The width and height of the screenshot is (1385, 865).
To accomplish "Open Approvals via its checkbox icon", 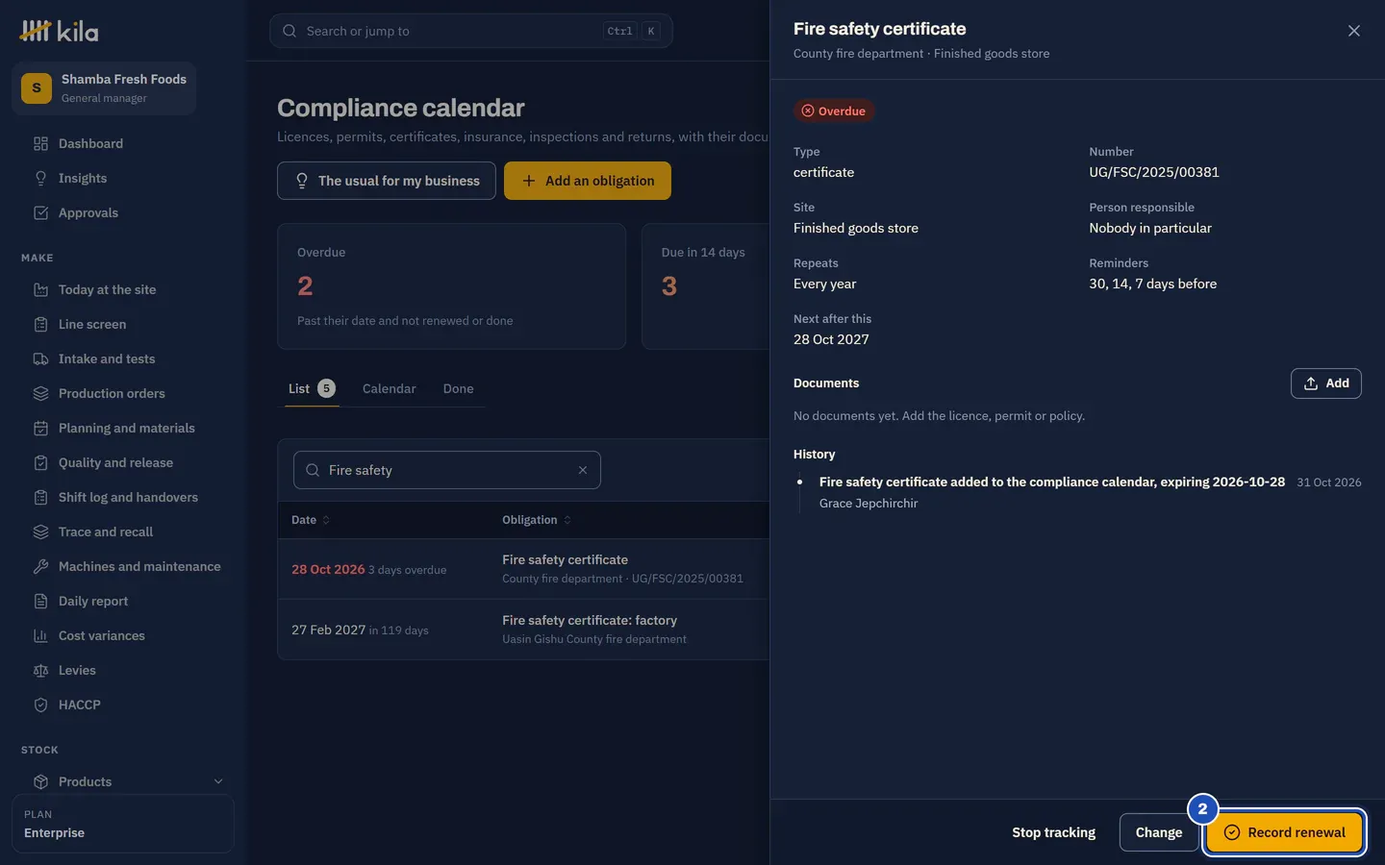I will pyautogui.click(x=40, y=212).
